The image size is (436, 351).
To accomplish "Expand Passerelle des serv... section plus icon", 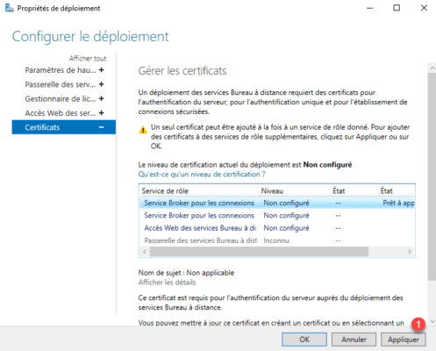I will 102,84.
